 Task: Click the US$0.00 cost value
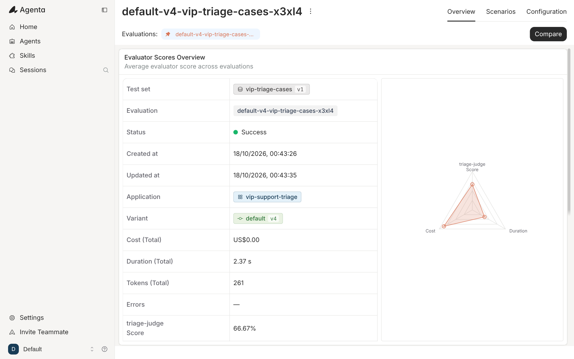[246, 240]
